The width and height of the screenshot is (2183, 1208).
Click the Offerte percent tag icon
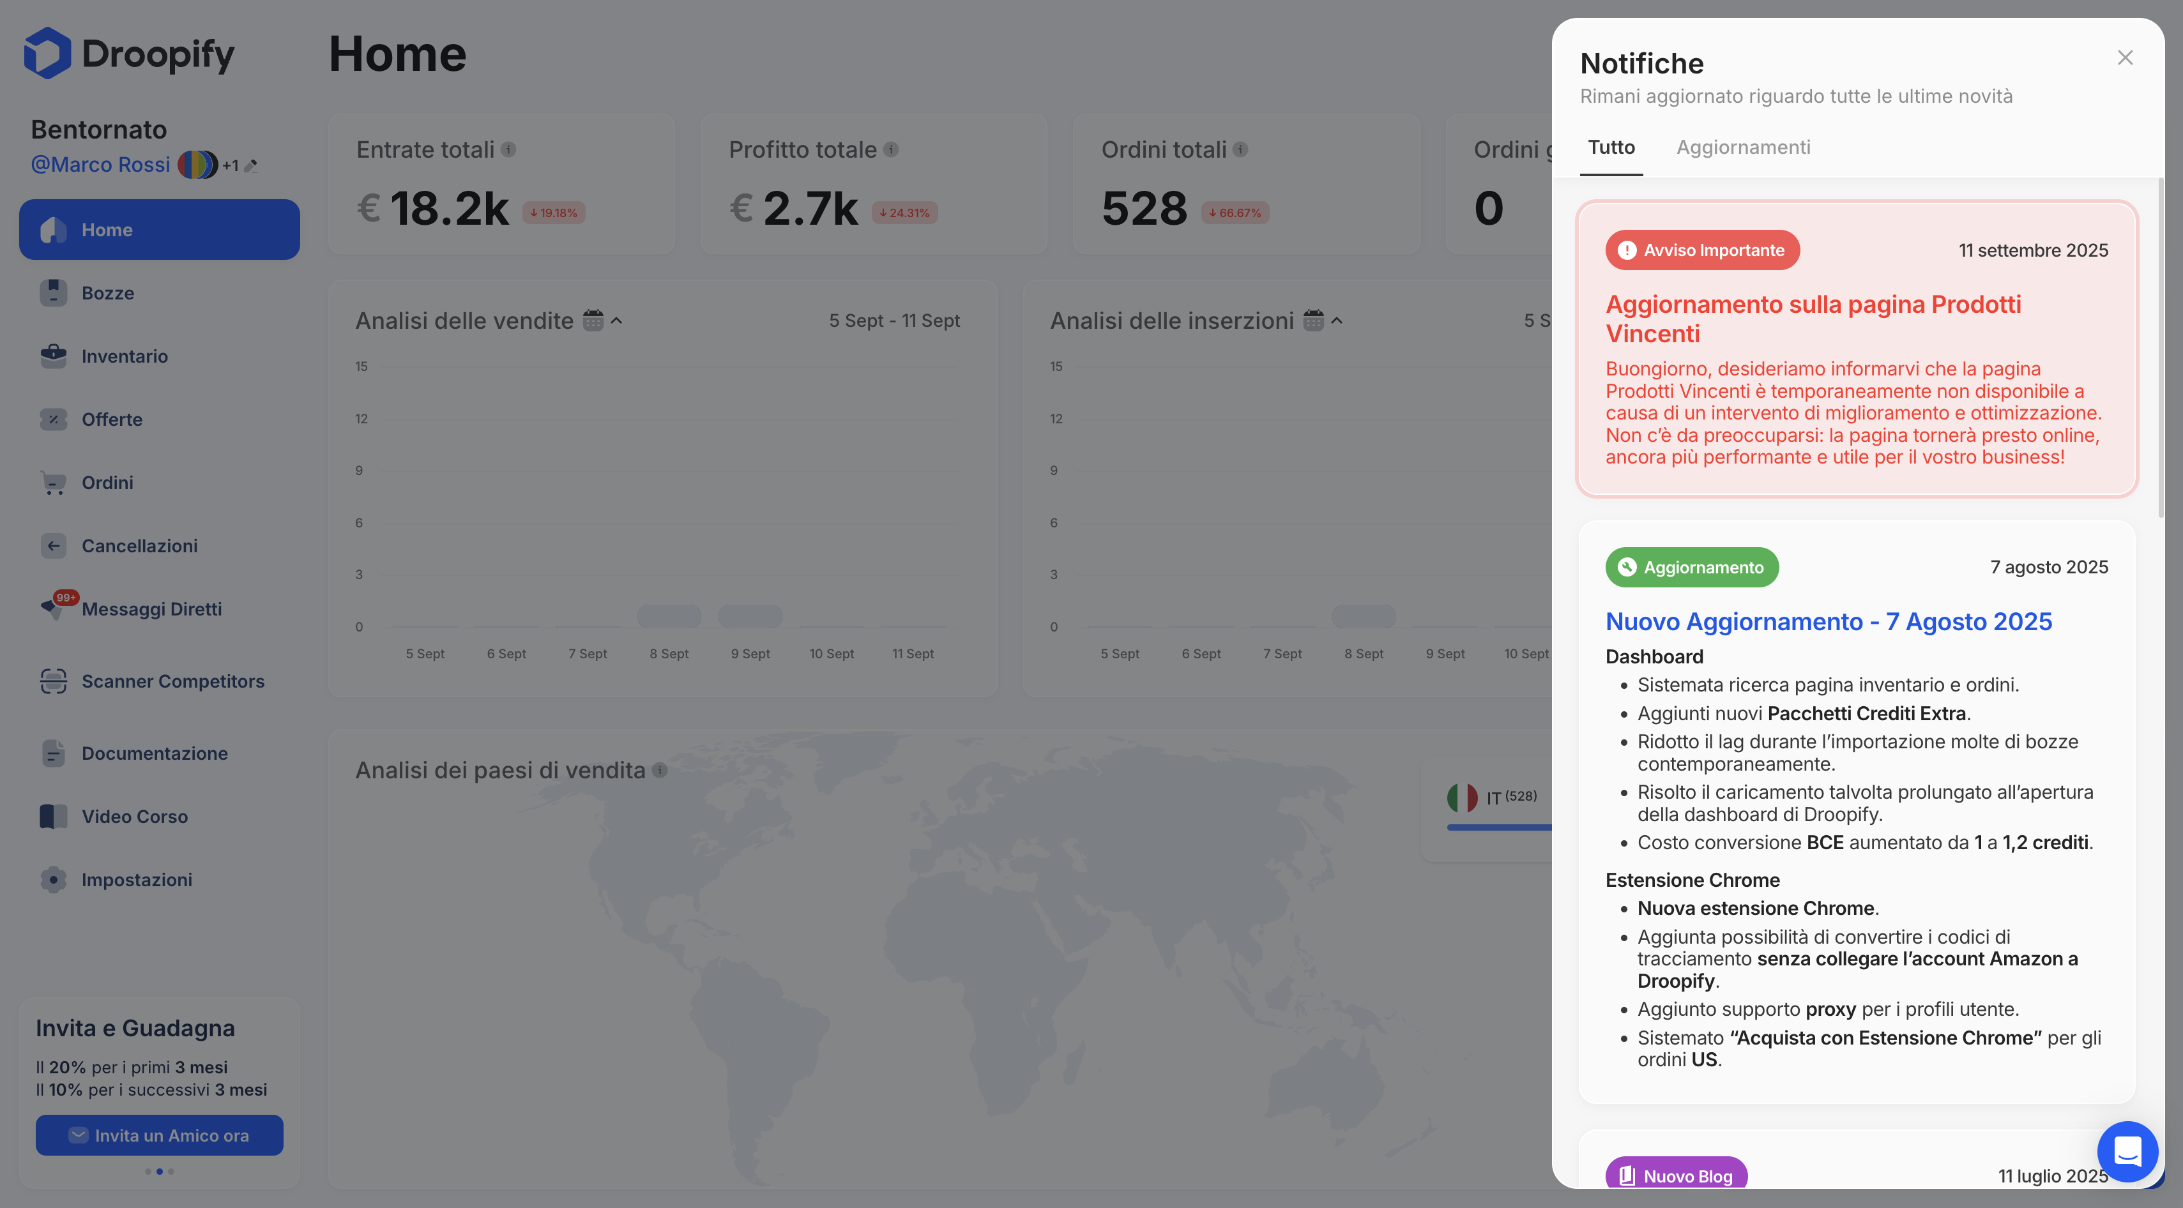tap(54, 419)
